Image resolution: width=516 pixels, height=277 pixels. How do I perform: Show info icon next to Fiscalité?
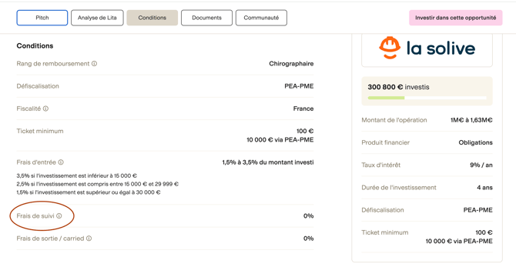point(45,108)
